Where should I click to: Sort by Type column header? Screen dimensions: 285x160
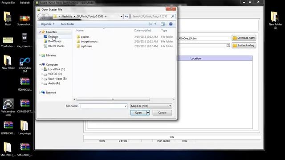point(164,31)
